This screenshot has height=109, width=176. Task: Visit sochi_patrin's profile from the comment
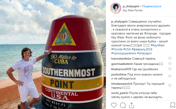[x=120, y=93]
